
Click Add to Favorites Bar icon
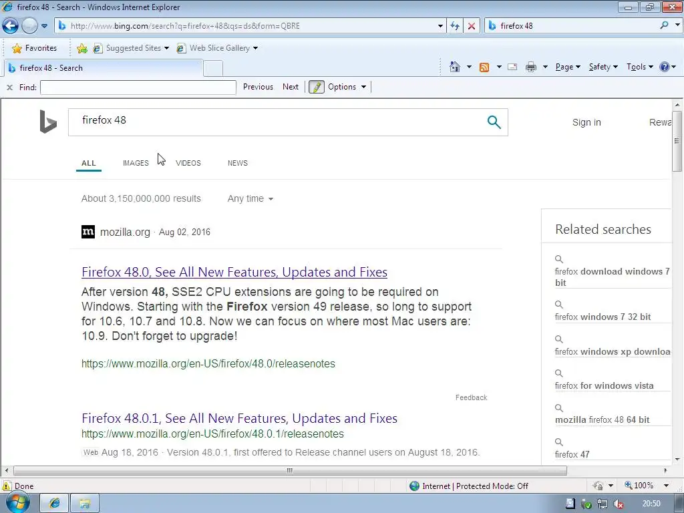[81, 48]
